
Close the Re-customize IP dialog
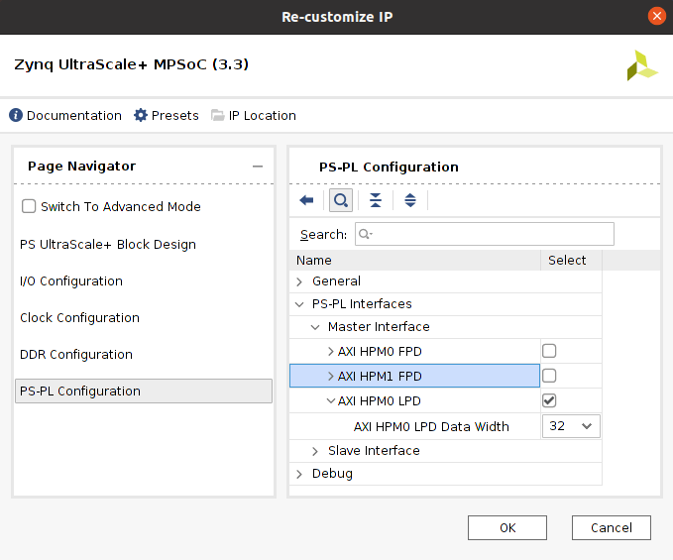point(657,16)
